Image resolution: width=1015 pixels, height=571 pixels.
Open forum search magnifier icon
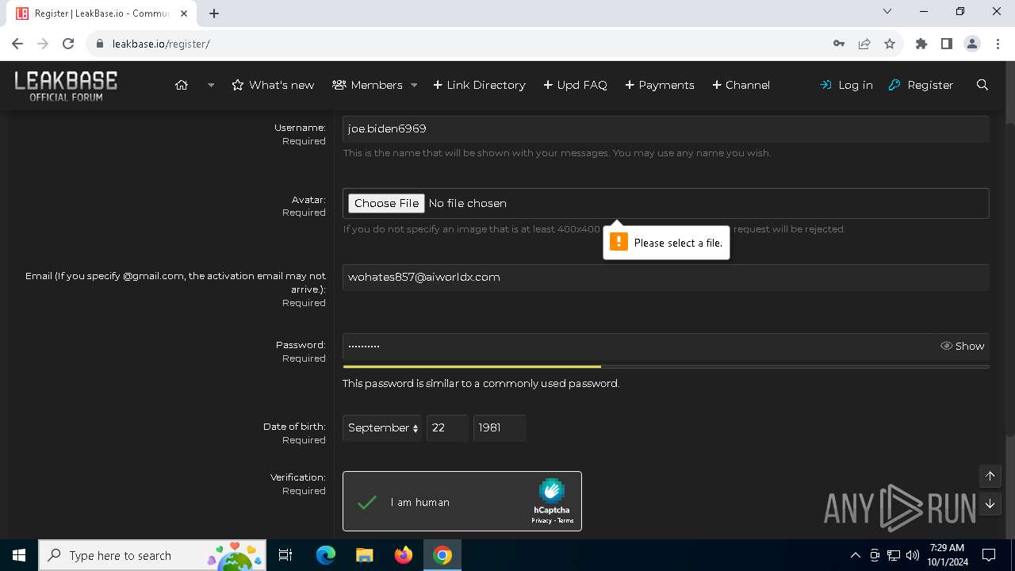click(x=982, y=85)
